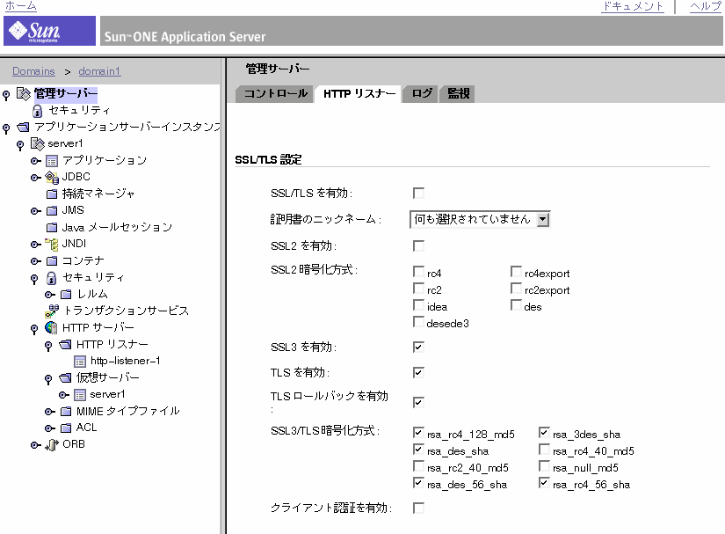Click the HTTP サーバー globe icon
Screen dimensions: 725x534
51,327
